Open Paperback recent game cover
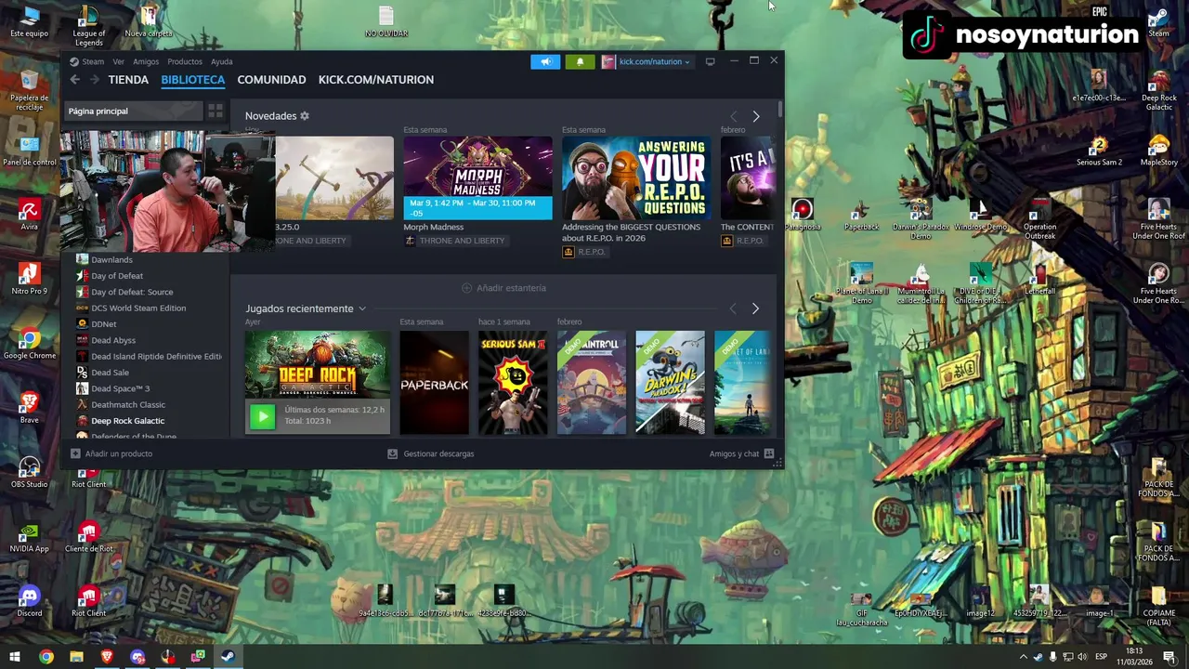This screenshot has height=669, width=1189. point(435,383)
